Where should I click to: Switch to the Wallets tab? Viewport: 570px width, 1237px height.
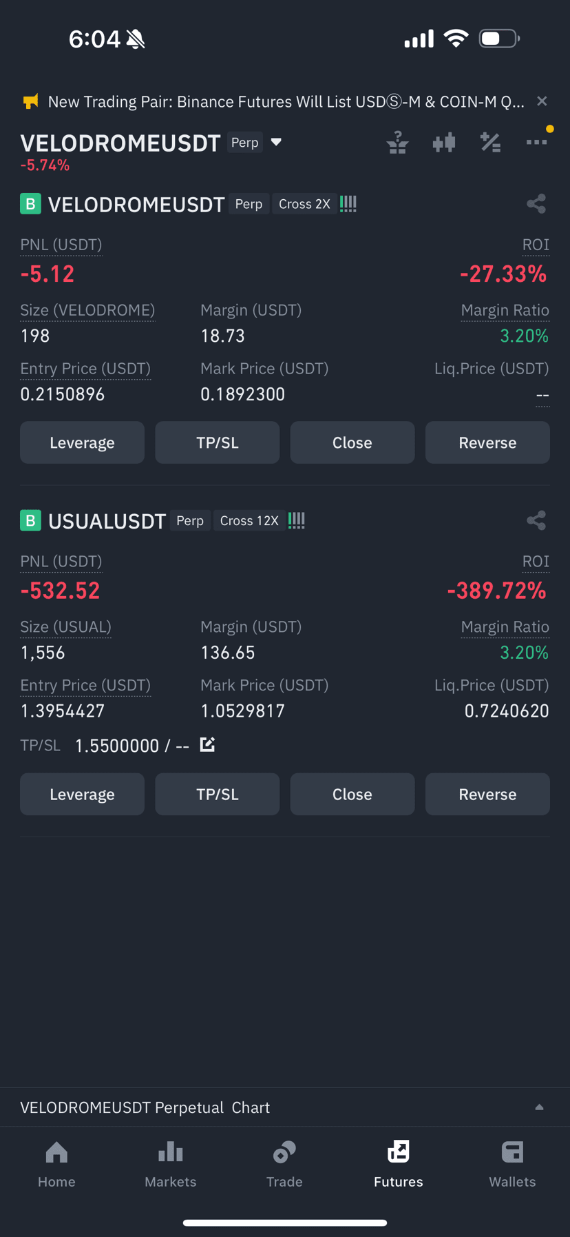[x=512, y=1164]
